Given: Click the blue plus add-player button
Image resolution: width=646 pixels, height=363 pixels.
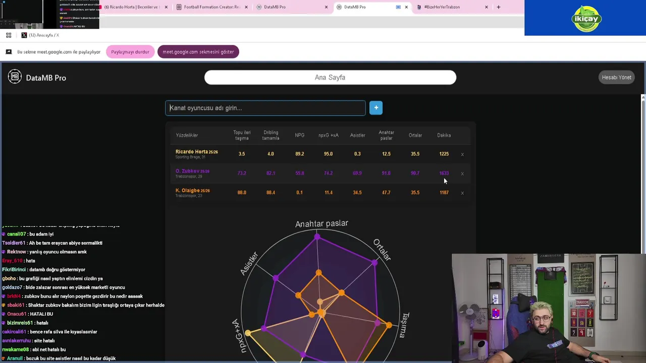Looking at the screenshot, I should pos(376,108).
